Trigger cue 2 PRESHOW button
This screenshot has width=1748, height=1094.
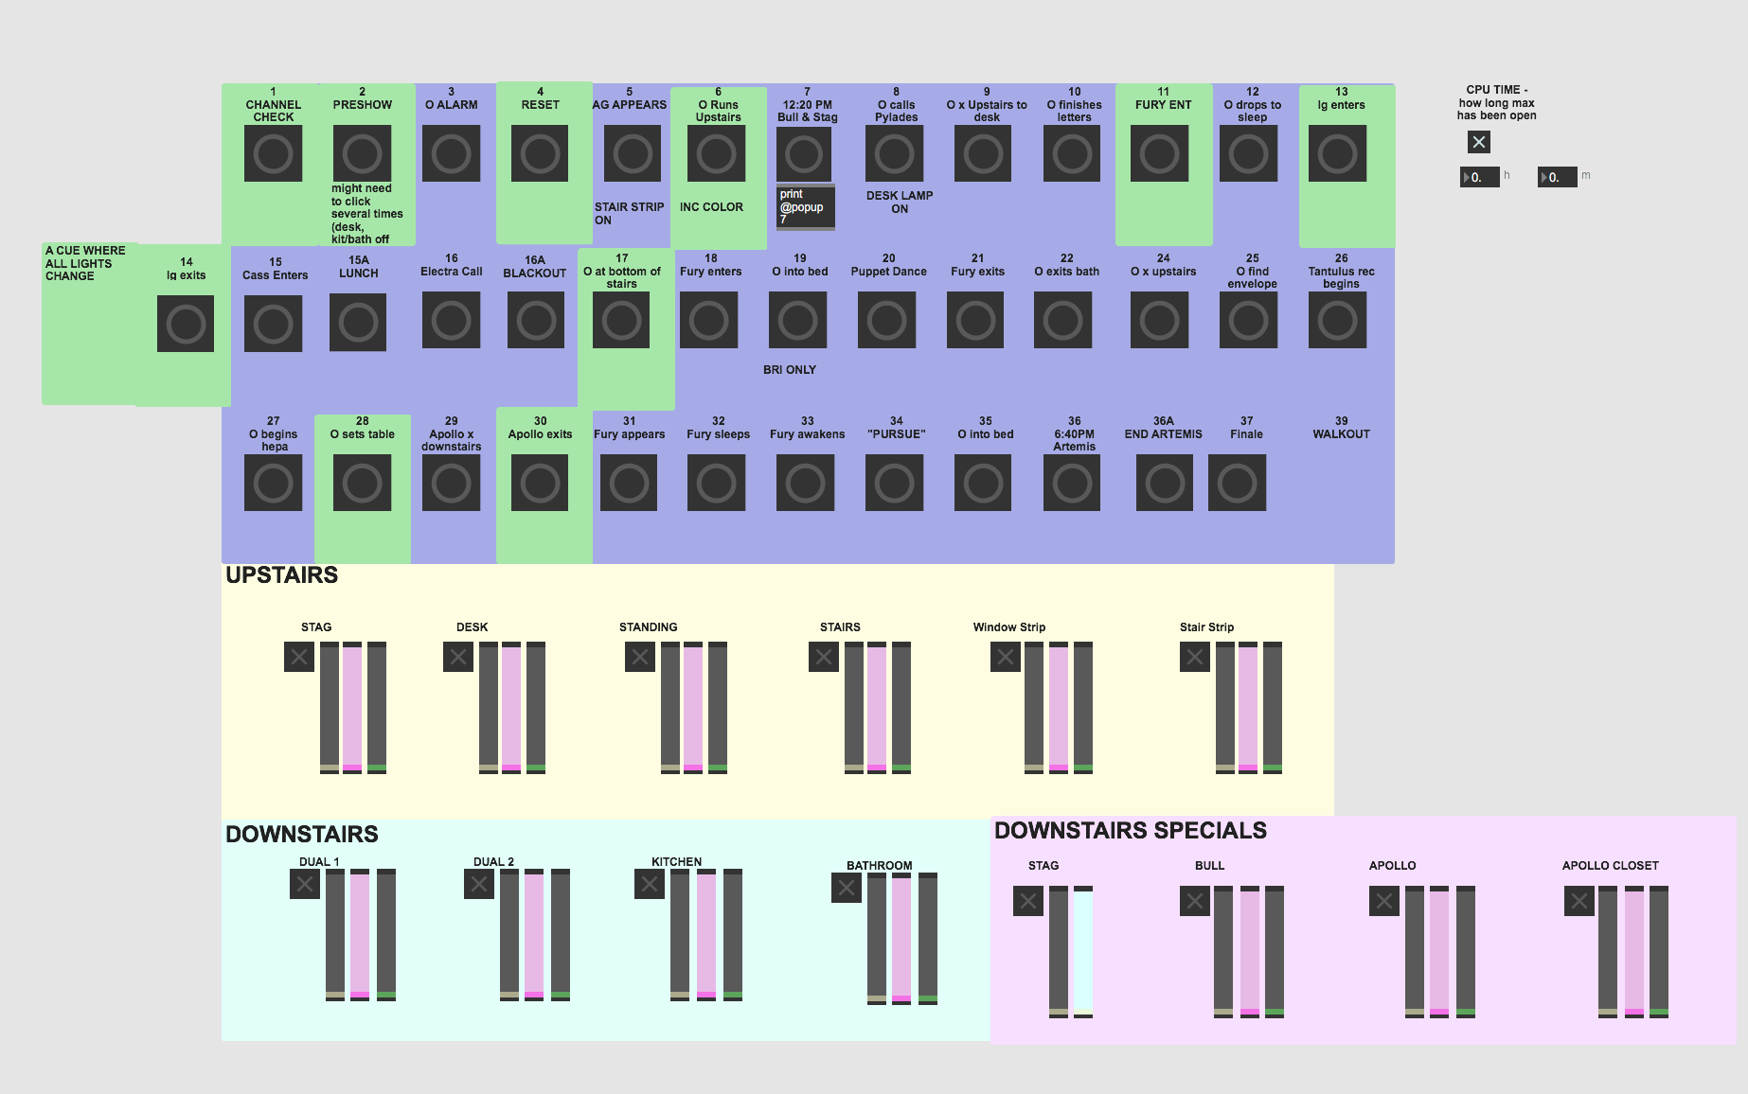tap(362, 153)
